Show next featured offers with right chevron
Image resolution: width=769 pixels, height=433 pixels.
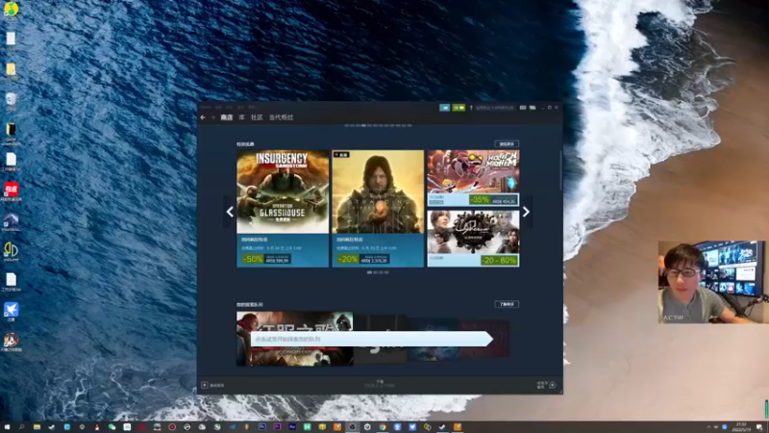click(526, 212)
